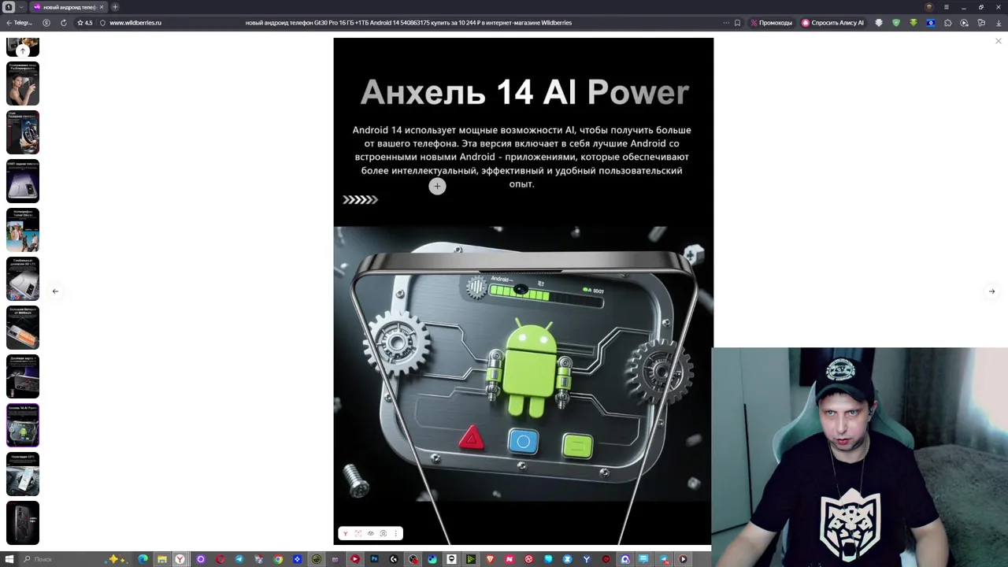Select the Анхель 14 AI Power thumbnail

point(23,425)
